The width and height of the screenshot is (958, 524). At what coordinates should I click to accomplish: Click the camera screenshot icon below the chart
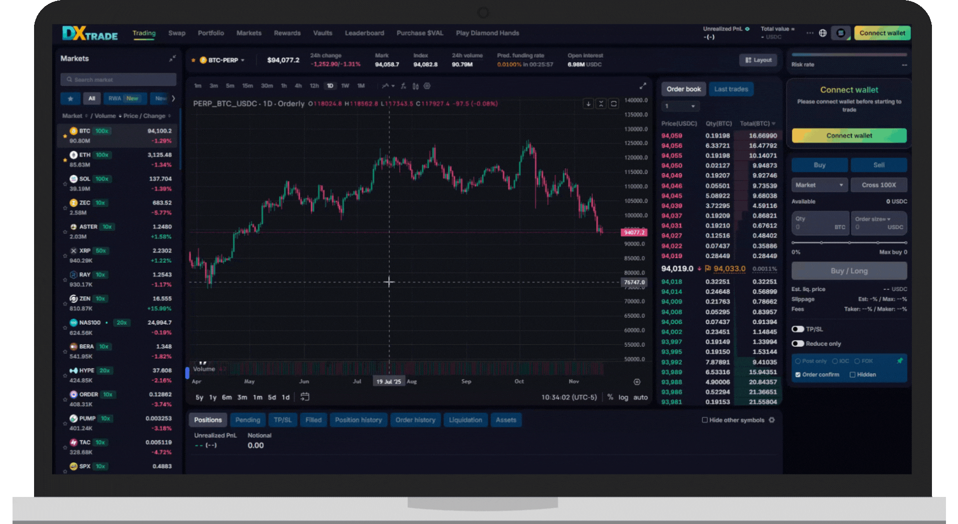(x=305, y=397)
